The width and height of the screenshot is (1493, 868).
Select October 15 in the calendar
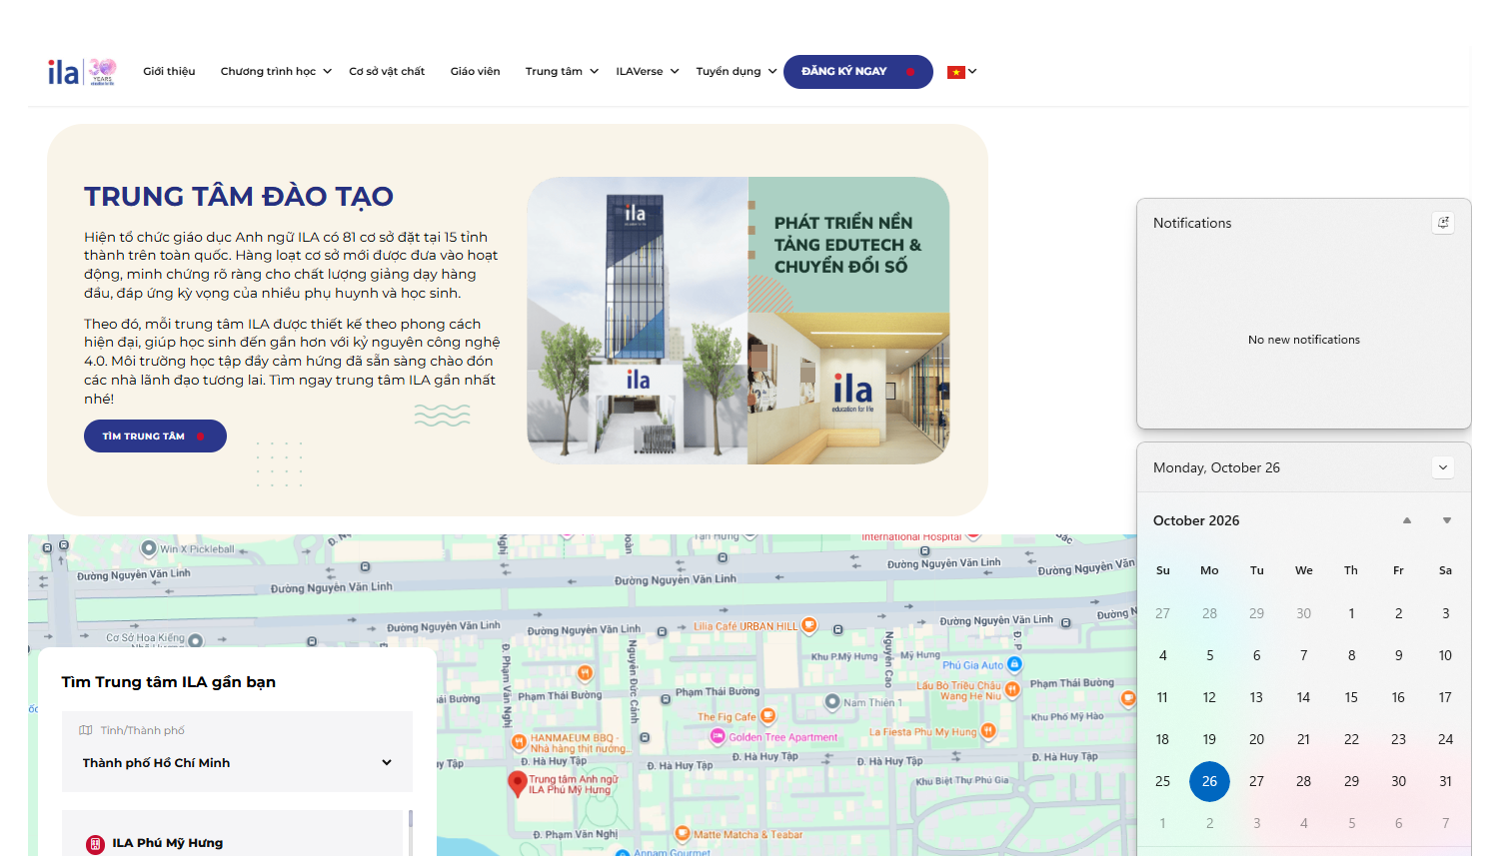tap(1351, 697)
